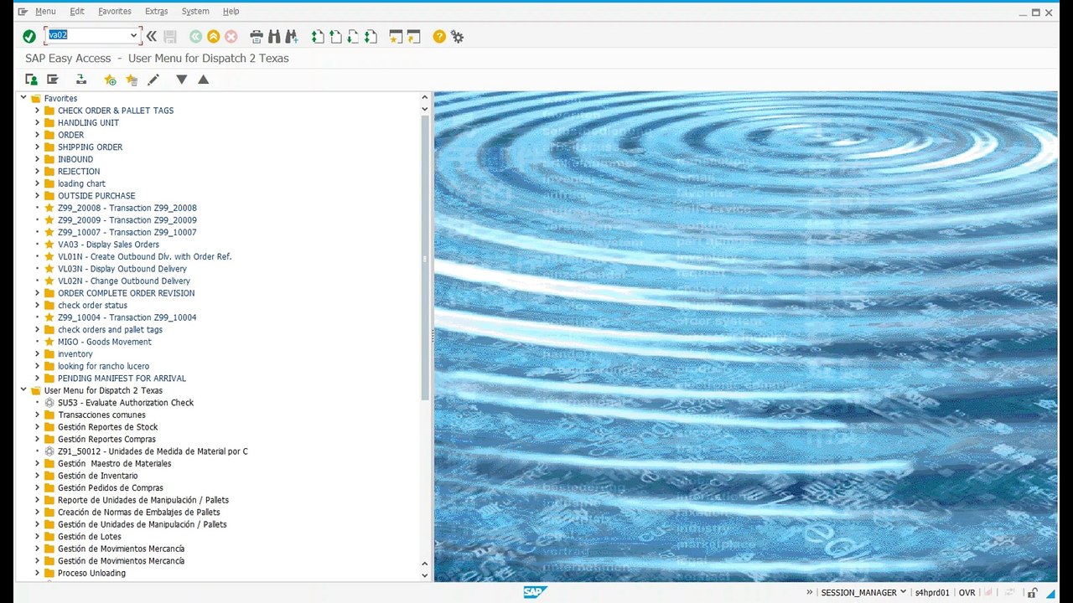Click the yellow Exit icon
This screenshot has height=603, width=1073.
(x=213, y=36)
